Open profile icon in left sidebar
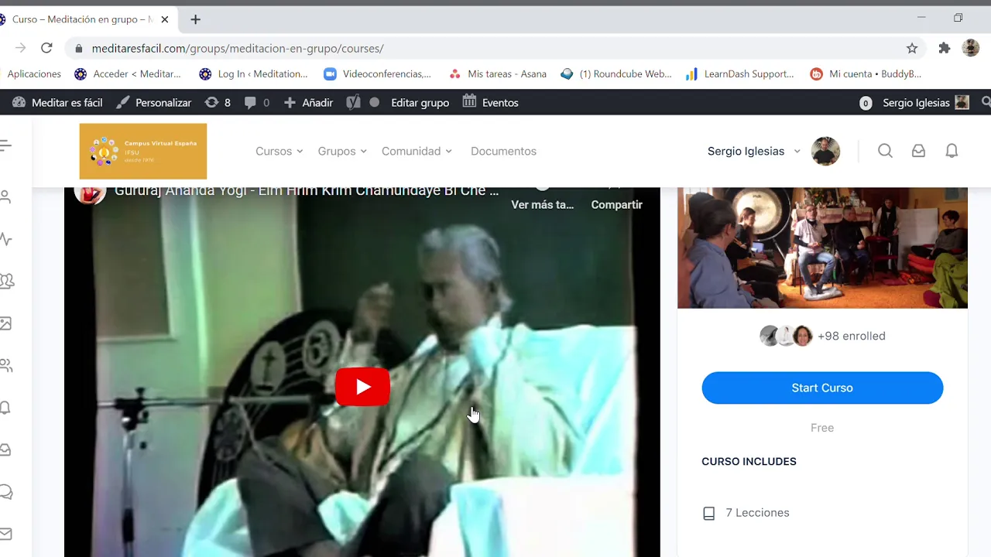 (x=6, y=196)
